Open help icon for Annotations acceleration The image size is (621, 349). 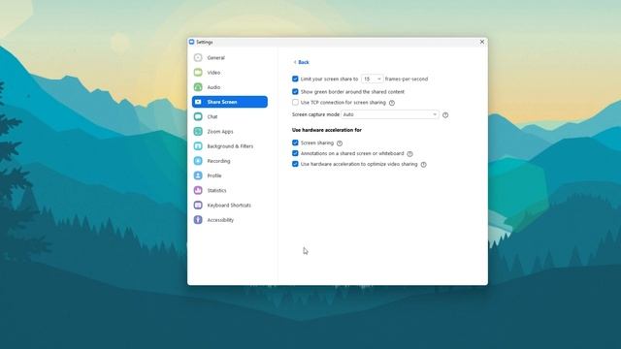(x=409, y=154)
